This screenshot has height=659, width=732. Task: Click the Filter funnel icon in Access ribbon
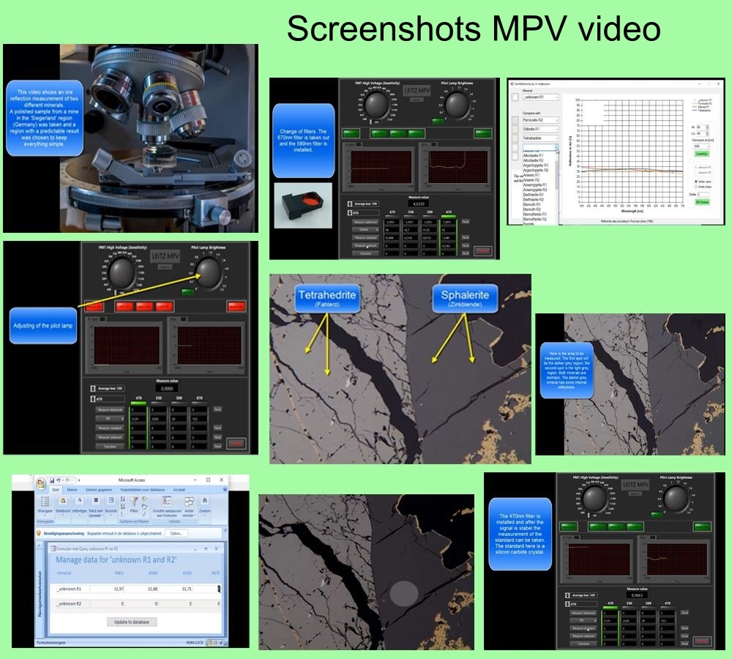tap(134, 502)
